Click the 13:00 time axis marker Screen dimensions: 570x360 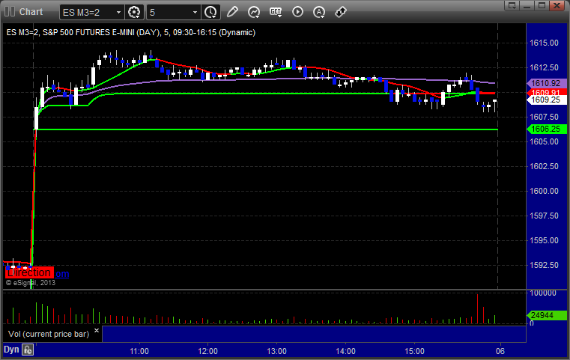276,350
